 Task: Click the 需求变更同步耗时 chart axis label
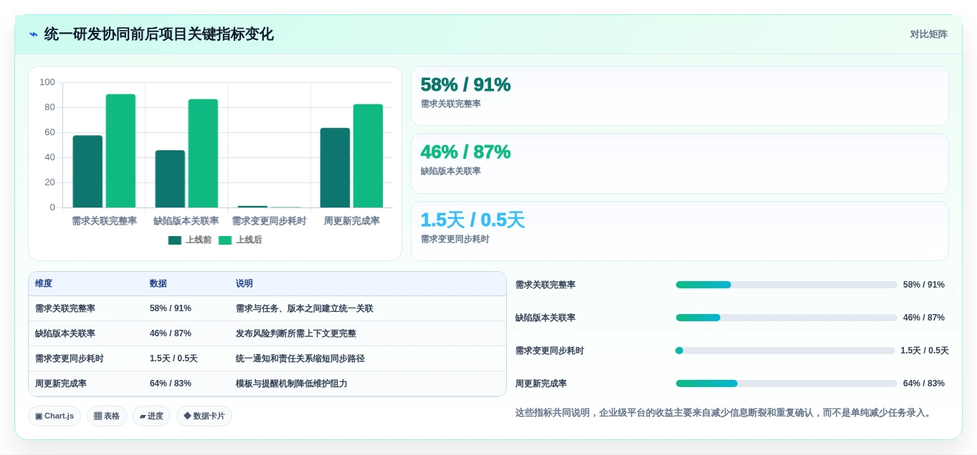(x=269, y=221)
